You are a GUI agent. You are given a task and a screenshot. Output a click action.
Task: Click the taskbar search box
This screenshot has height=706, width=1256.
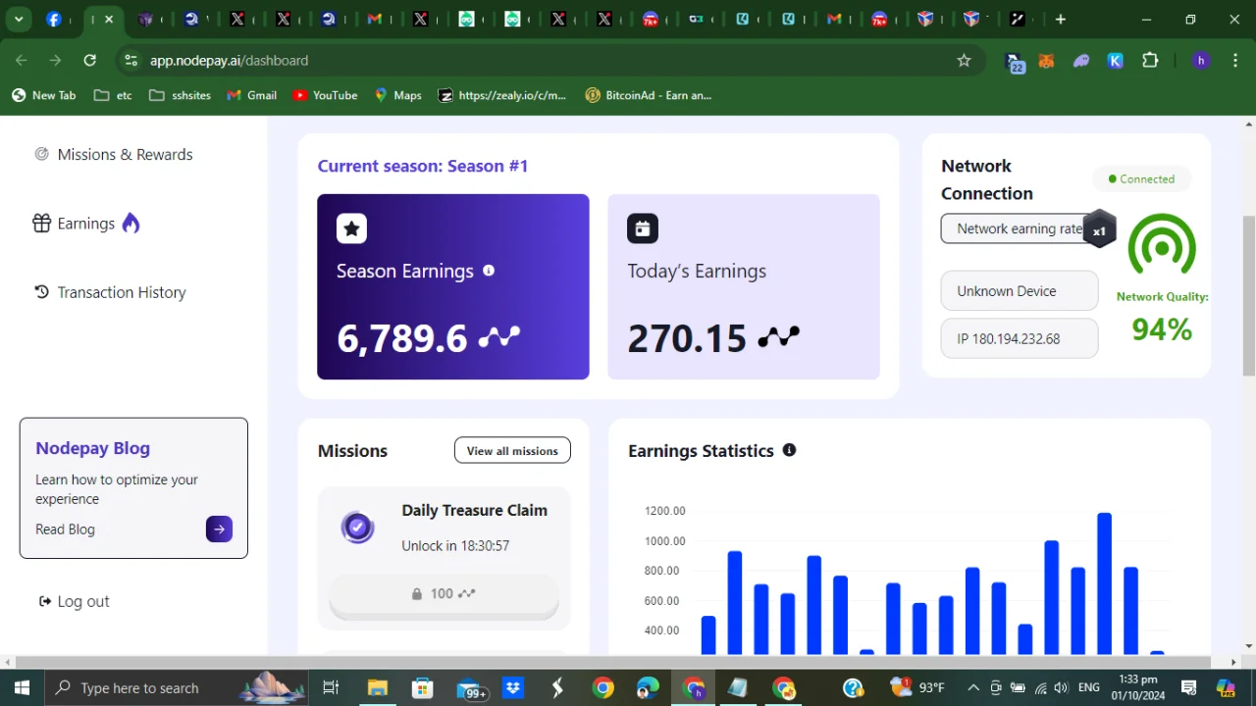pos(177,687)
